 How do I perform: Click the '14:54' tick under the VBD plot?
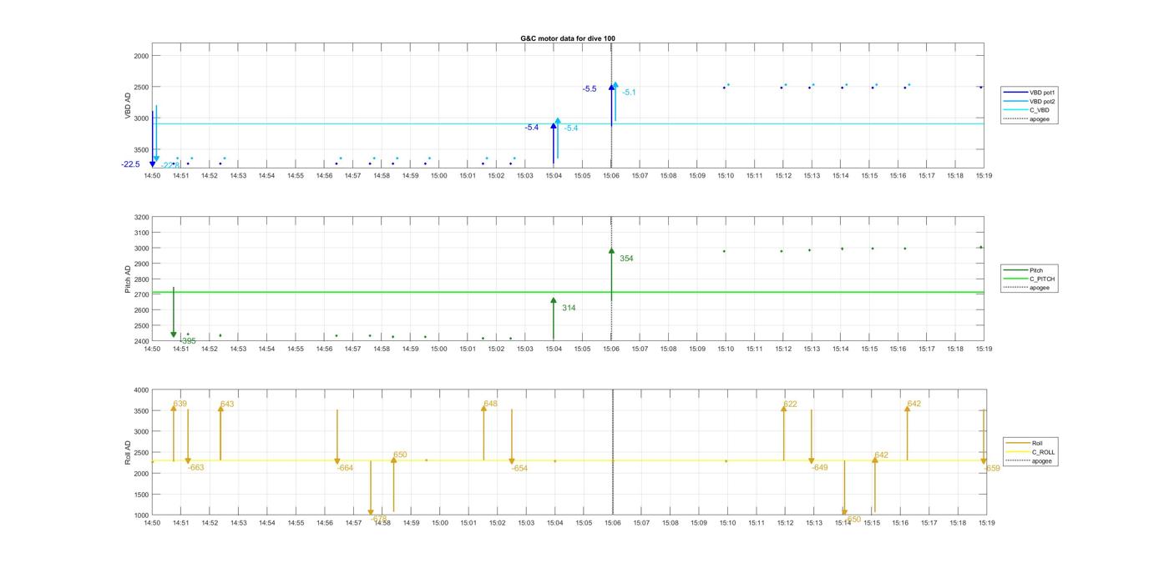coord(266,176)
